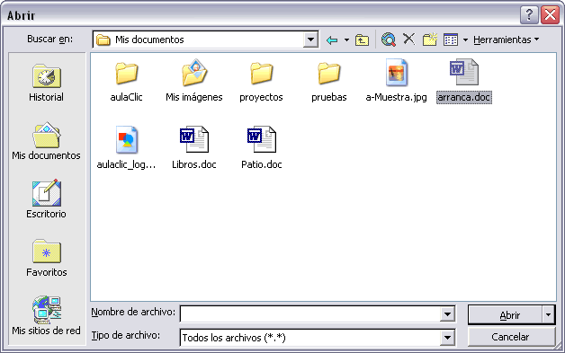Click the Abrir button
The height and width of the screenshot is (353, 565).
click(506, 315)
